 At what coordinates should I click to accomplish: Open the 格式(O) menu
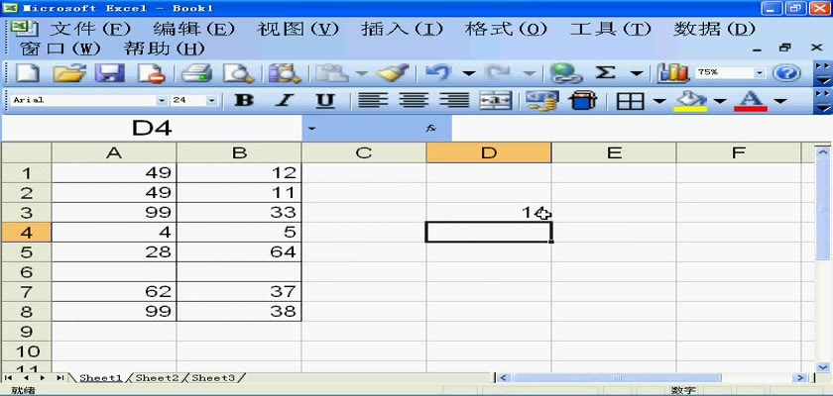coord(506,29)
